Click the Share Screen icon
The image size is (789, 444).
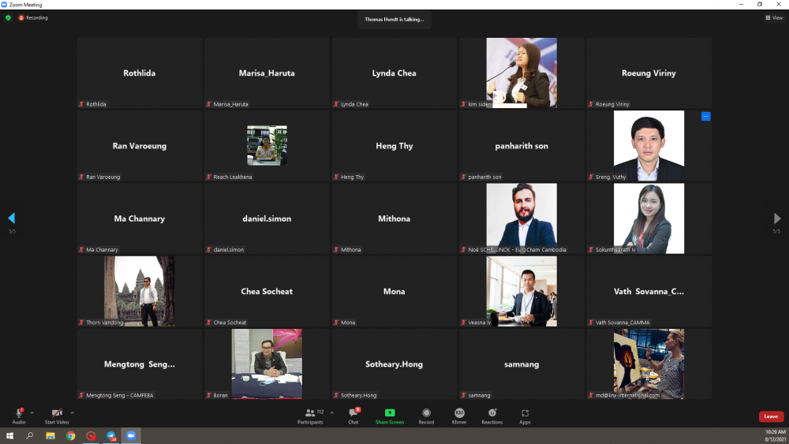click(x=389, y=415)
